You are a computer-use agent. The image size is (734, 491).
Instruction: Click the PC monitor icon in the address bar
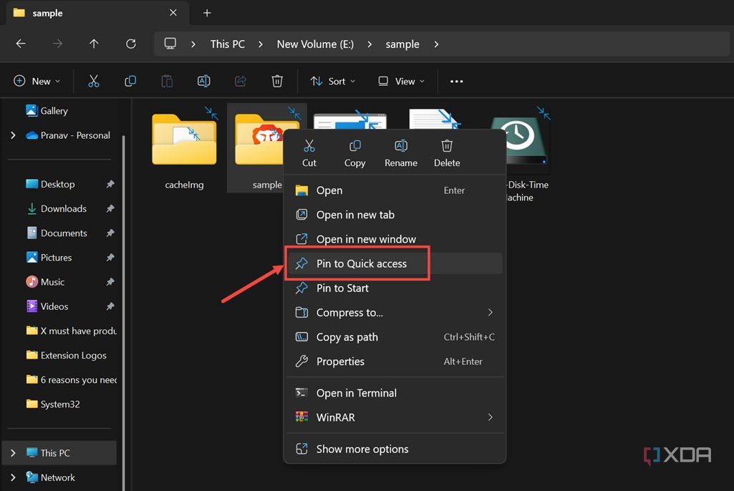[170, 44]
